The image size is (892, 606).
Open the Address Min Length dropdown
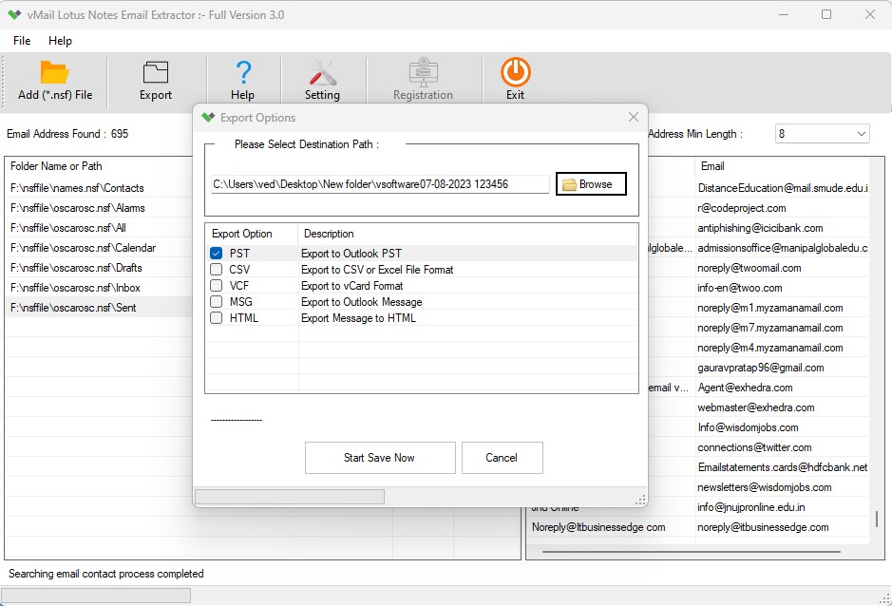pyautogui.click(x=822, y=134)
